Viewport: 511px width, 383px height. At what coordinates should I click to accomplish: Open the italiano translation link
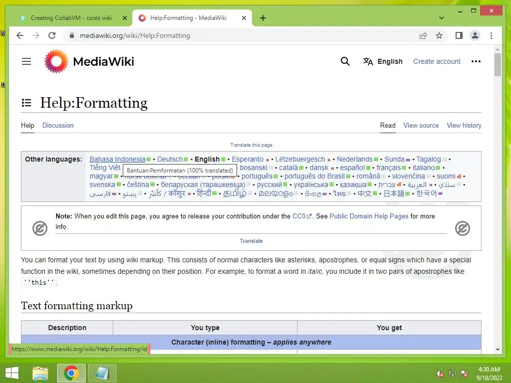[424, 168]
